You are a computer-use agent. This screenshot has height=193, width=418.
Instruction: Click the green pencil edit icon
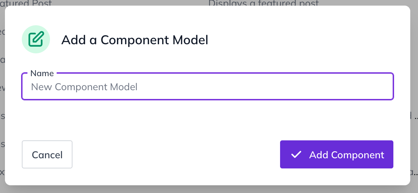click(x=36, y=39)
